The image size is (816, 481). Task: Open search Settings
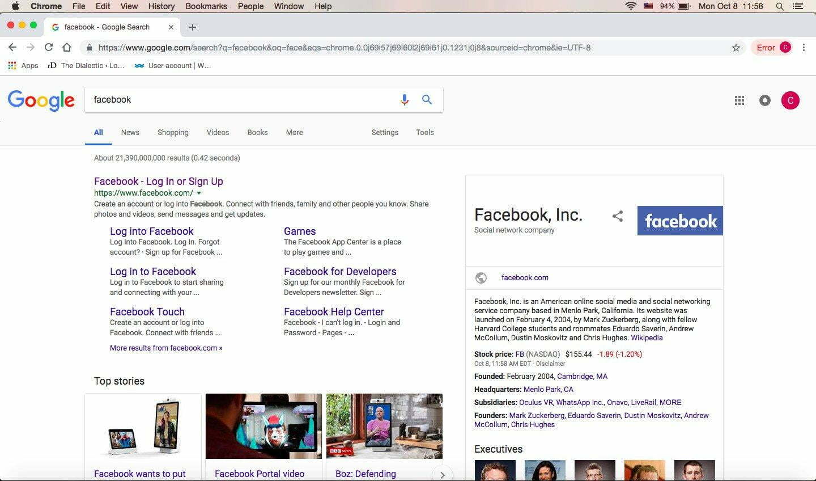[x=385, y=132]
